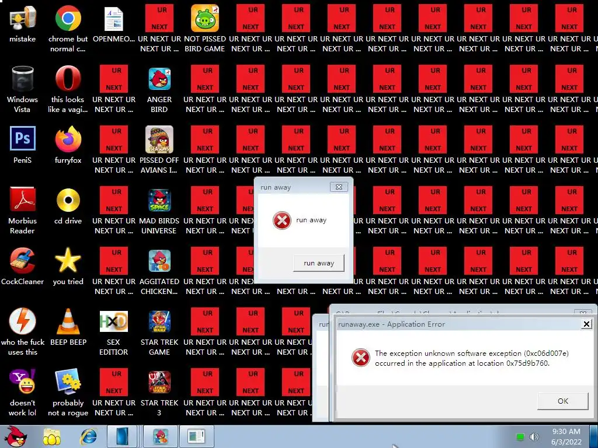Select the STAR TREK 3 icon

click(x=159, y=382)
